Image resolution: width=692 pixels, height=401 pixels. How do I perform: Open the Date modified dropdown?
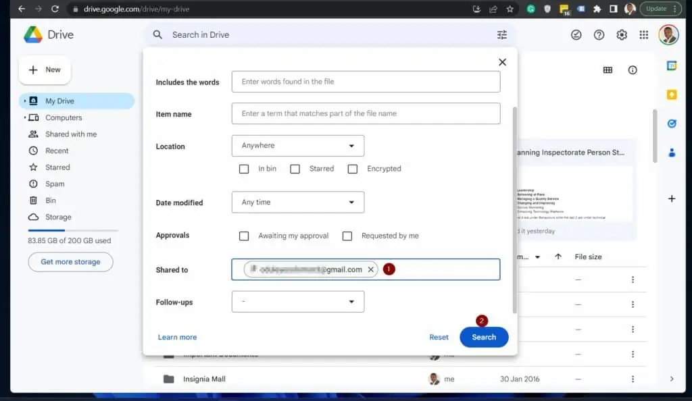coord(297,203)
